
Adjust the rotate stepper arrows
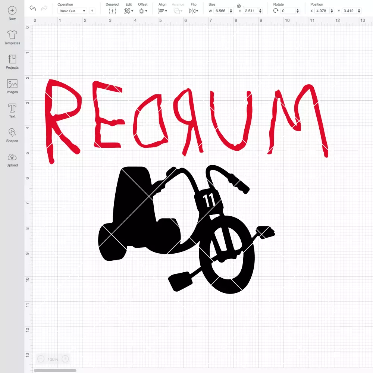pos(298,11)
